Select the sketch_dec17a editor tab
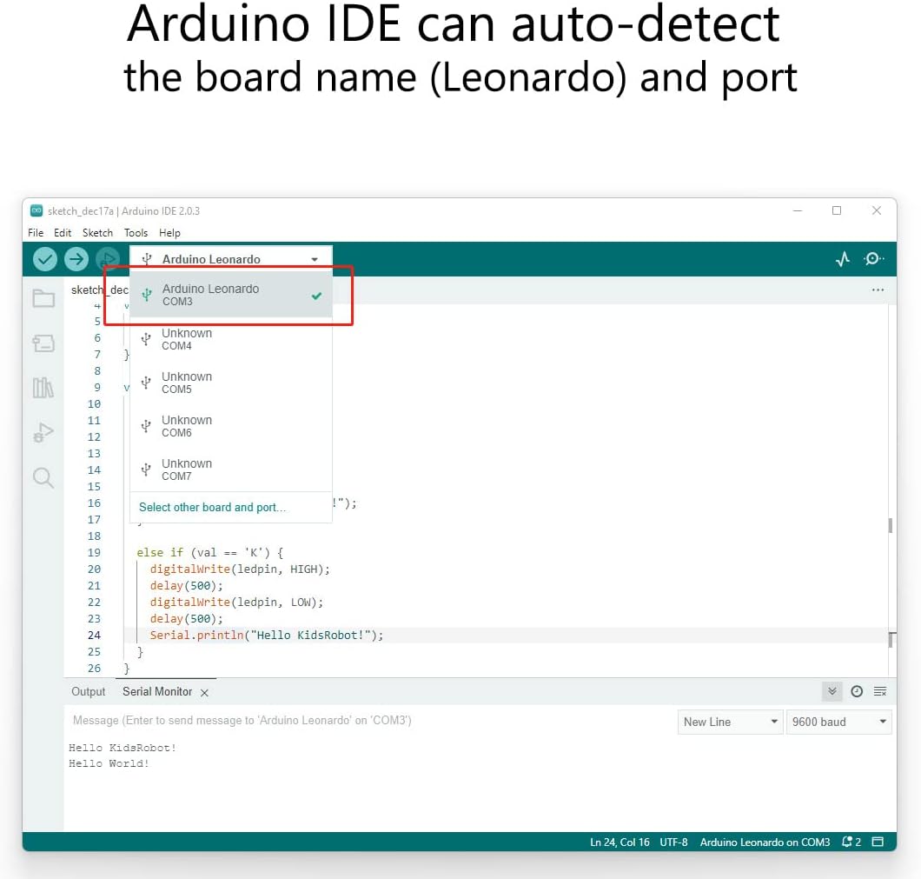 pyautogui.click(x=99, y=290)
